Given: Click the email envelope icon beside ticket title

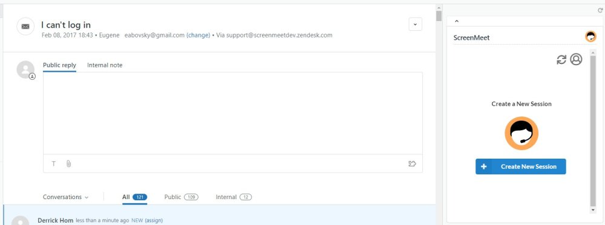Looking at the screenshot, I should (x=25, y=27).
